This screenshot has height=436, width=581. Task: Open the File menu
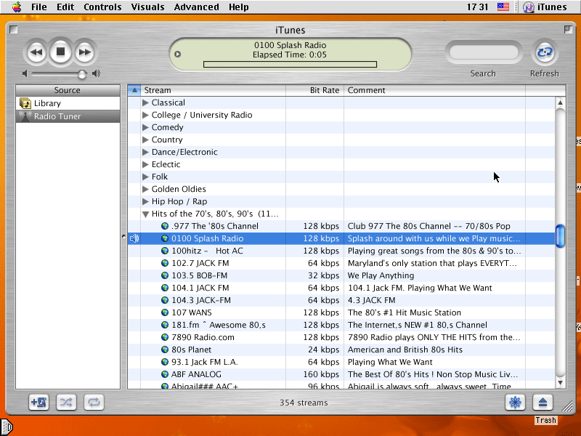click(x=39, y=7)
